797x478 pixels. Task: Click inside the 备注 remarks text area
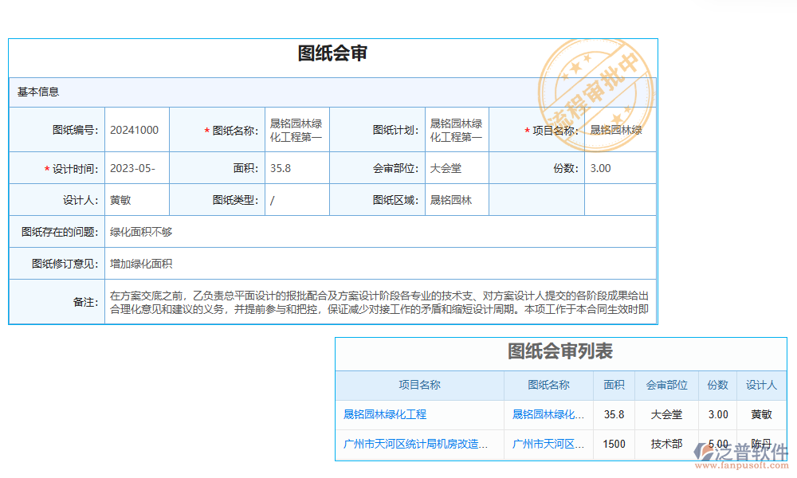coord(379,302)
